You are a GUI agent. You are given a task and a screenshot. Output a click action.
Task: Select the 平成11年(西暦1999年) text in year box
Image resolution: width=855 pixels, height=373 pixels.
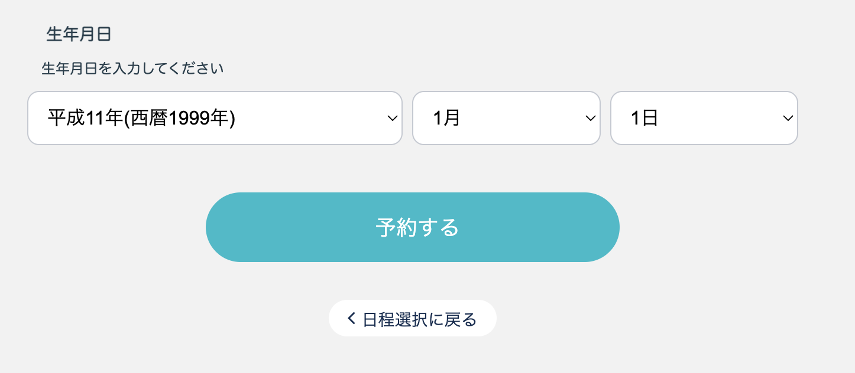[x=142, y=118]
